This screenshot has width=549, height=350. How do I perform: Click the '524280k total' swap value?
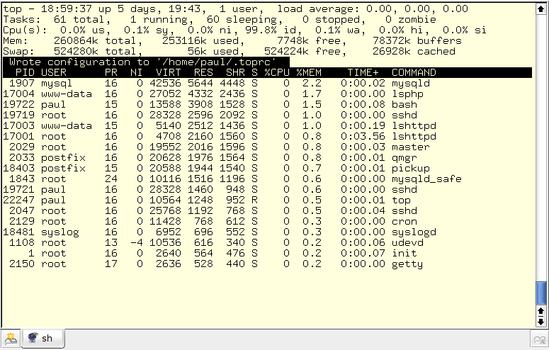coord(95,52)
